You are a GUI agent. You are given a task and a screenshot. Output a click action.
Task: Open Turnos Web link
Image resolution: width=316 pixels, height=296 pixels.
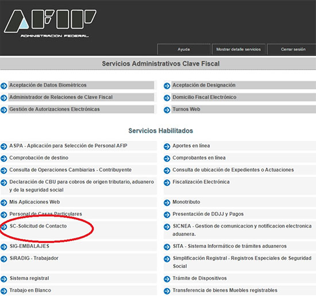pyautogui.click(x=186, y=109)
